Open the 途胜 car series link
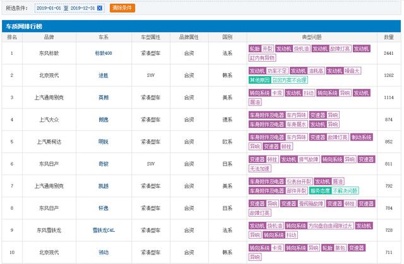404x264 pixels. (104, 76)
